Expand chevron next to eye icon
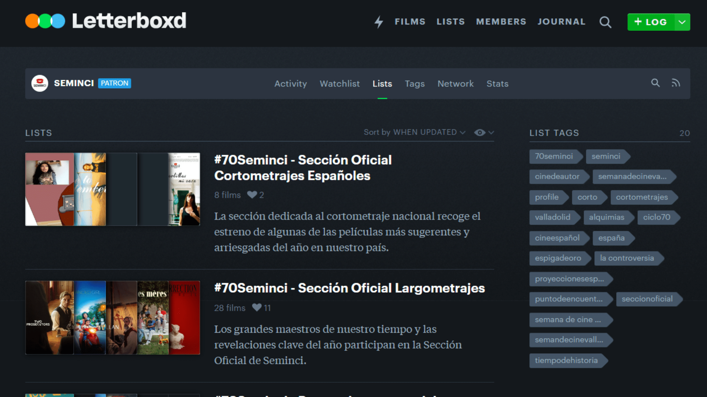 coord(491,132)
